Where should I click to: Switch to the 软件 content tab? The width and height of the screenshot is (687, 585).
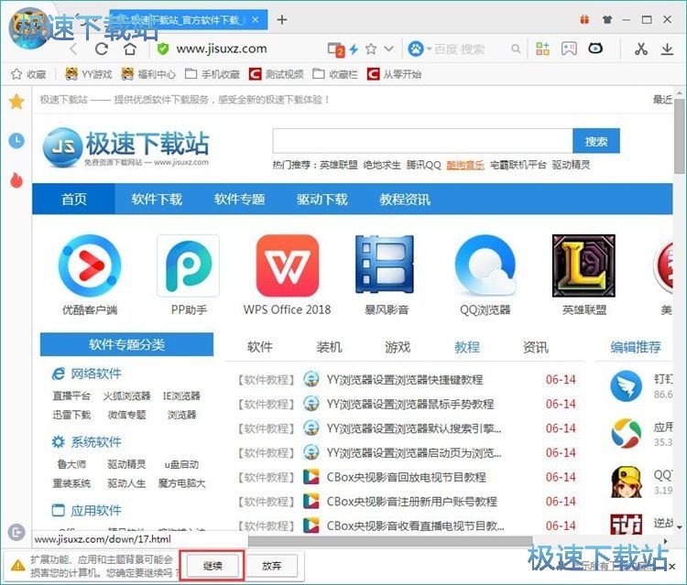click(x=260, y=347)
